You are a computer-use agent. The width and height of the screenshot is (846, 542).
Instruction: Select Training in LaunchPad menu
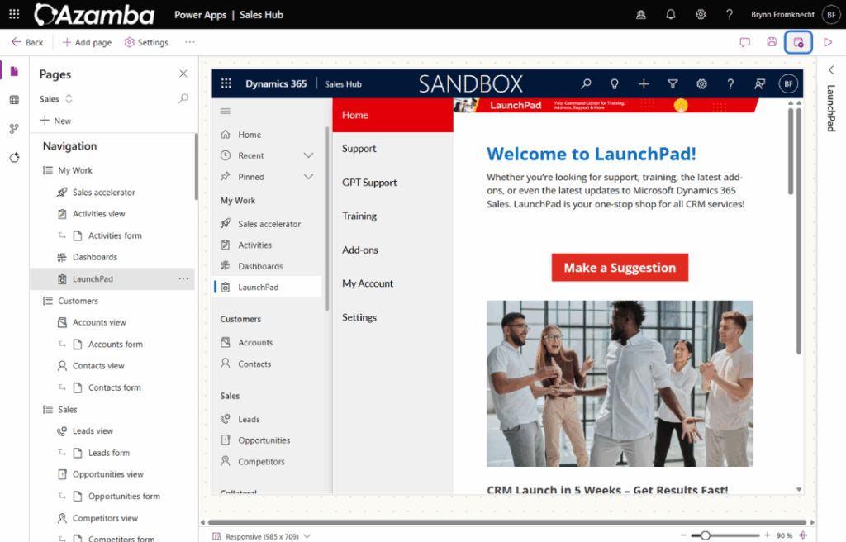(359, 216)
